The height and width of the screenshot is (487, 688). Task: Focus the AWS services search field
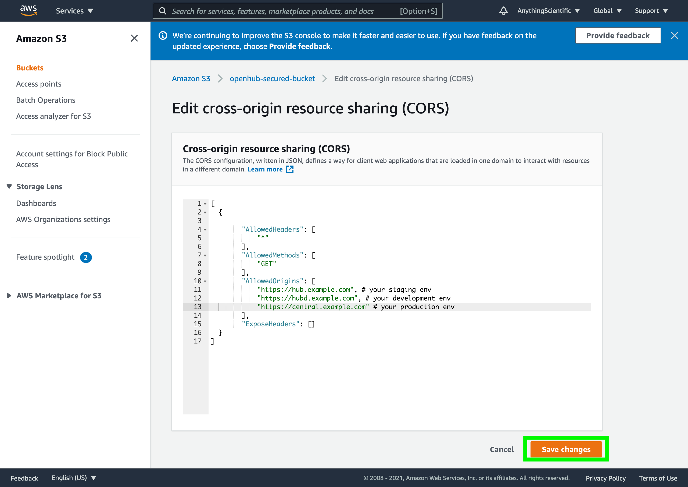(298, 11)
